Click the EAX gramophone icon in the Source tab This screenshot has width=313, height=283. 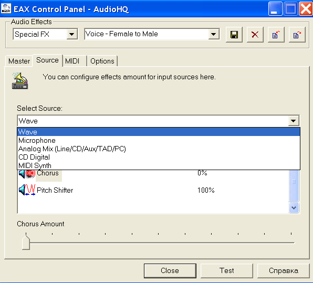[x=20, y=81]
